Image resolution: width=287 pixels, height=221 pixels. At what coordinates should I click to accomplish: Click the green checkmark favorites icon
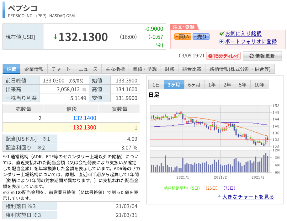point(222,34)
